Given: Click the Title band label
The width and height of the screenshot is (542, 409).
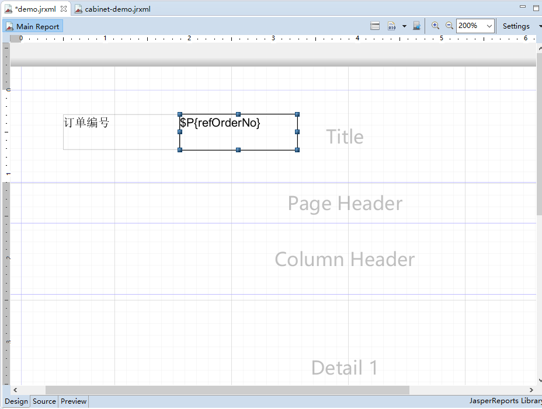Looking at the screenshot, I should click(x=345, y=137).
